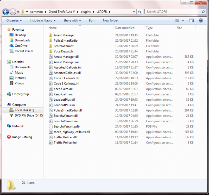Click the search magnifier icon
The image size is (209, 195).
tap(203, 12)
